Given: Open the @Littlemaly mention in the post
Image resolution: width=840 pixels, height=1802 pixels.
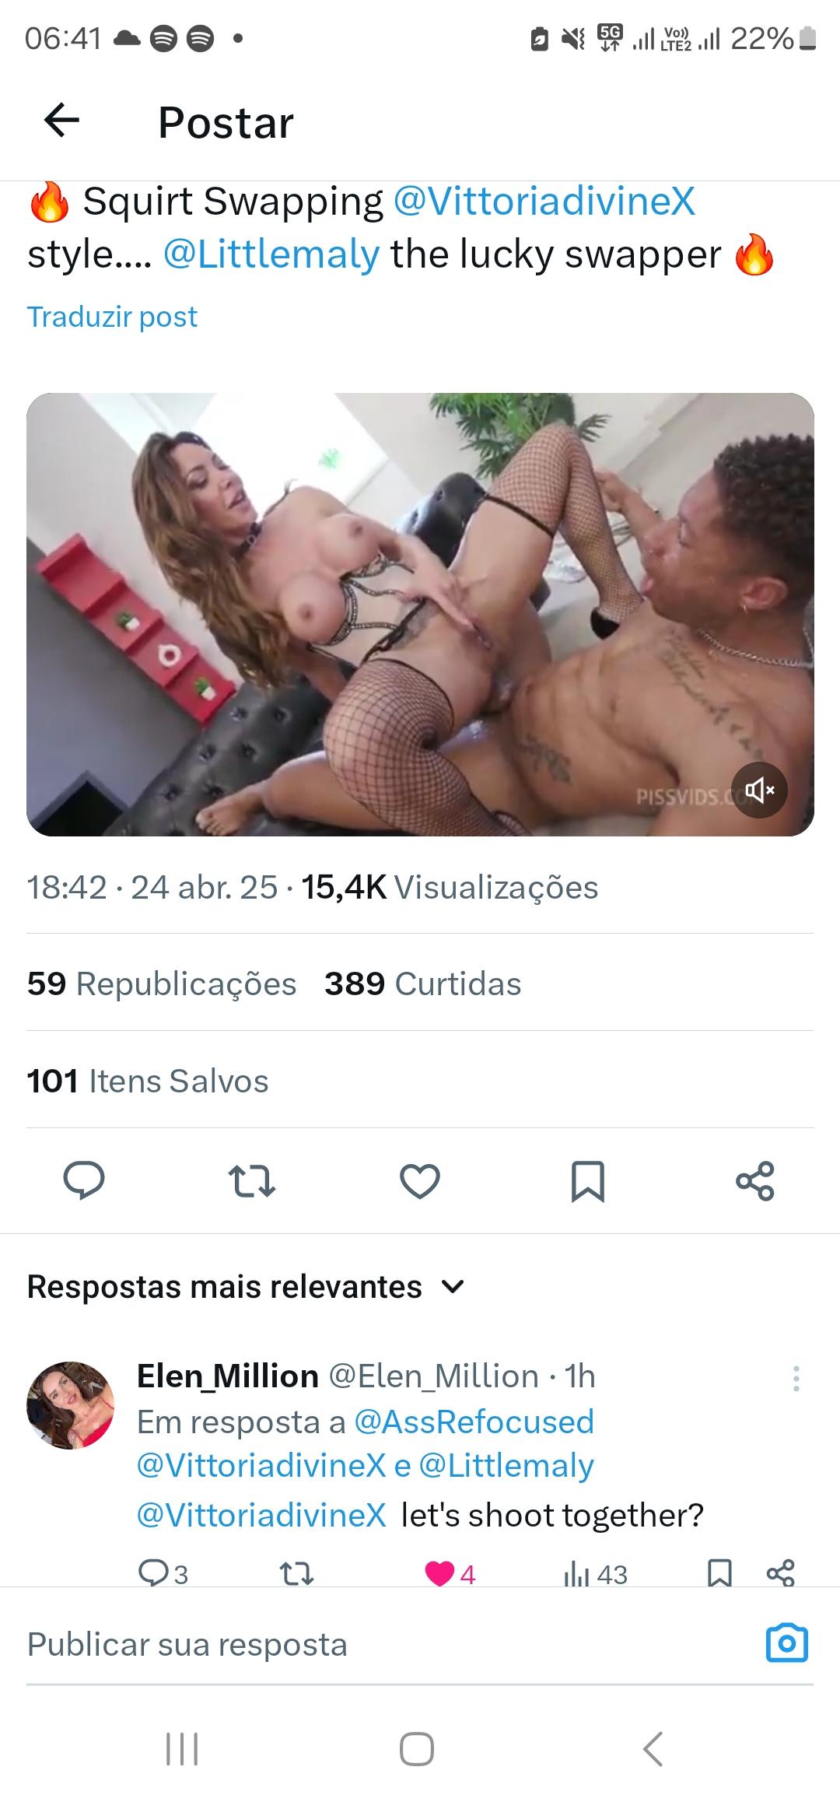Looking at the screenshot, I should (271, 254).
